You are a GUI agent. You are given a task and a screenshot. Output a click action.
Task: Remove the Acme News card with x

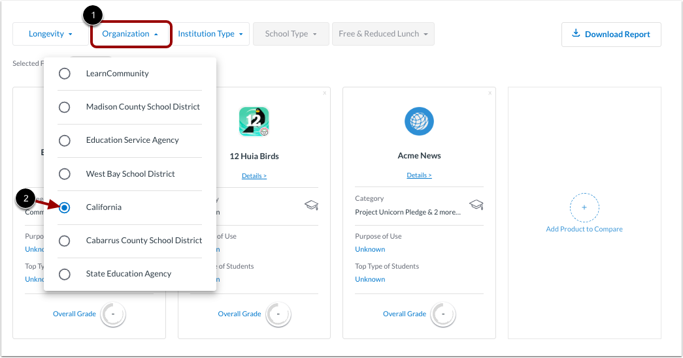coord(490,93)
